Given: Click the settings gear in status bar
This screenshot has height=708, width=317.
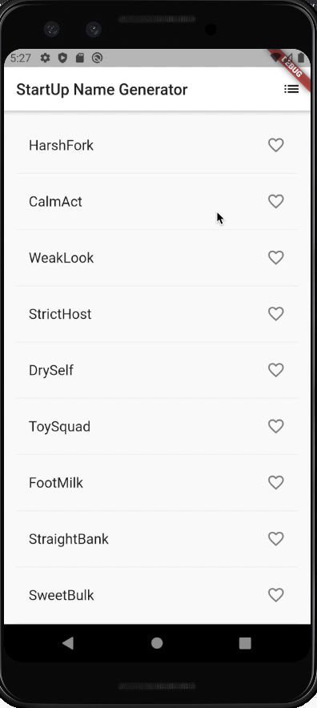Looking at the screenshot, I should click(x=45, y=58).
